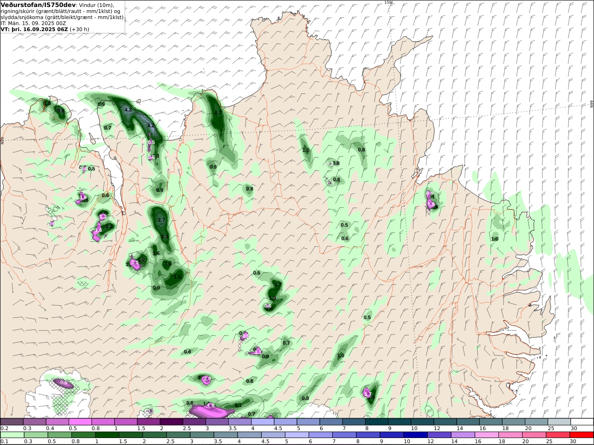Select the '2.0' value over the pink patch
594x445 pixels.
(x=207, y=379)
